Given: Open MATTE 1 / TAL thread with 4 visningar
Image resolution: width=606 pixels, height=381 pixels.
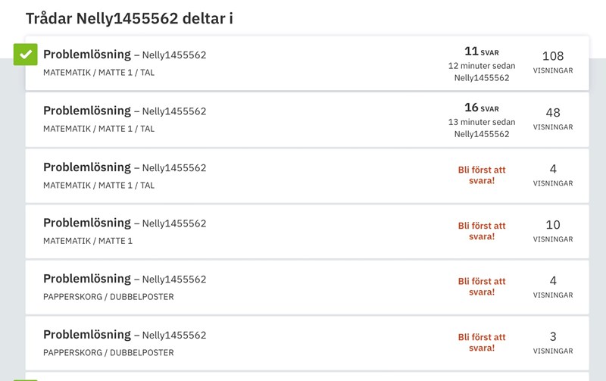Looking at the screenshot, I should click(x=87, y=167).
